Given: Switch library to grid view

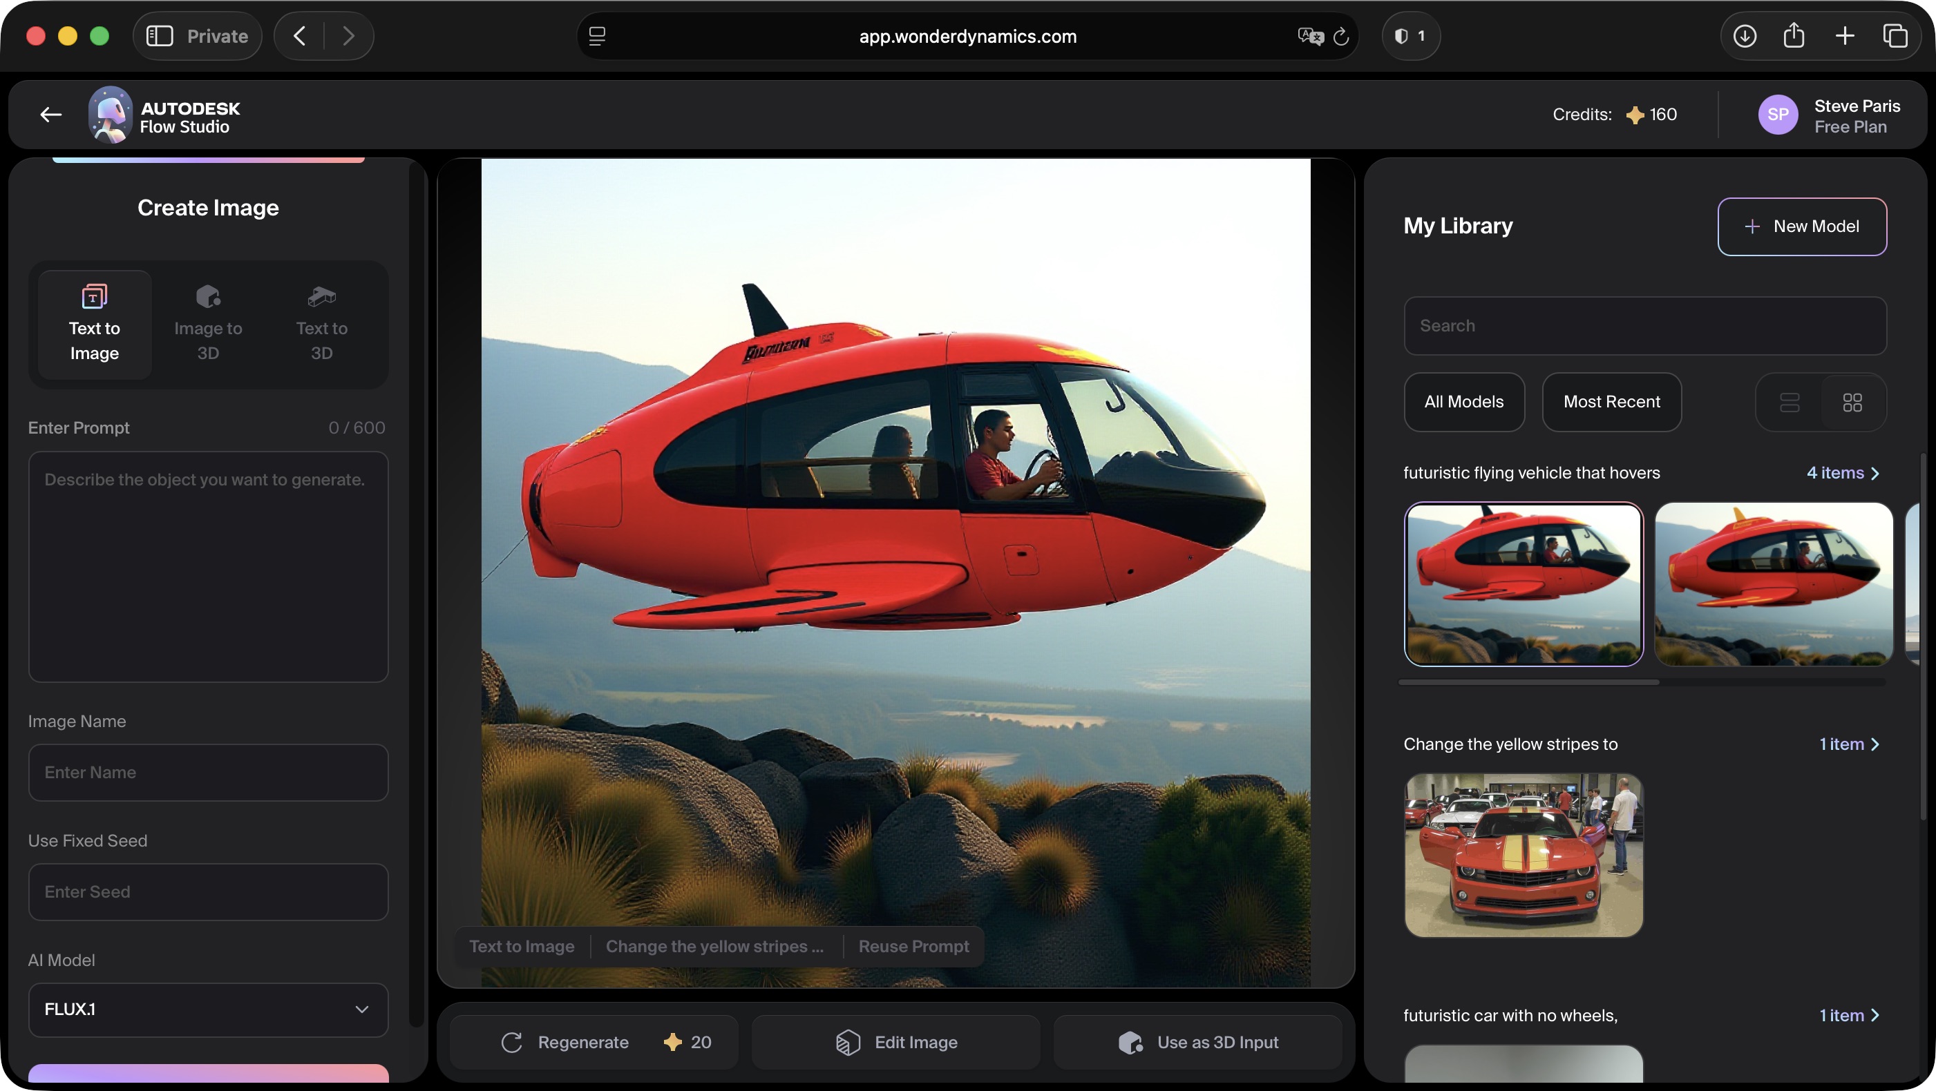Looking at the screenshot, I should [x=1852, y=403].
